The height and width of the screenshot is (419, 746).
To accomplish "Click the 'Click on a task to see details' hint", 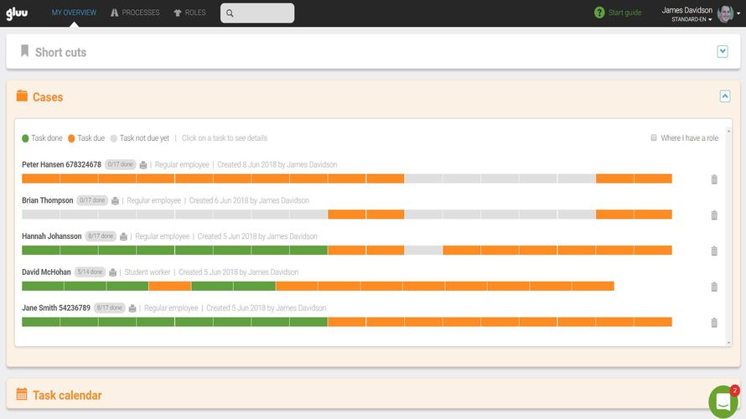I will point(225,138).
